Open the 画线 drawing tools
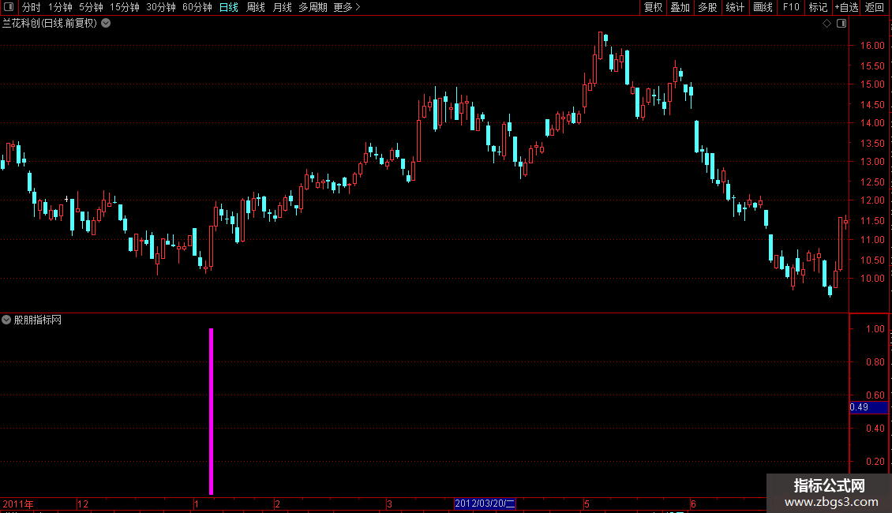The height and width of the screenshot is (513, 892). click(763, 7)
